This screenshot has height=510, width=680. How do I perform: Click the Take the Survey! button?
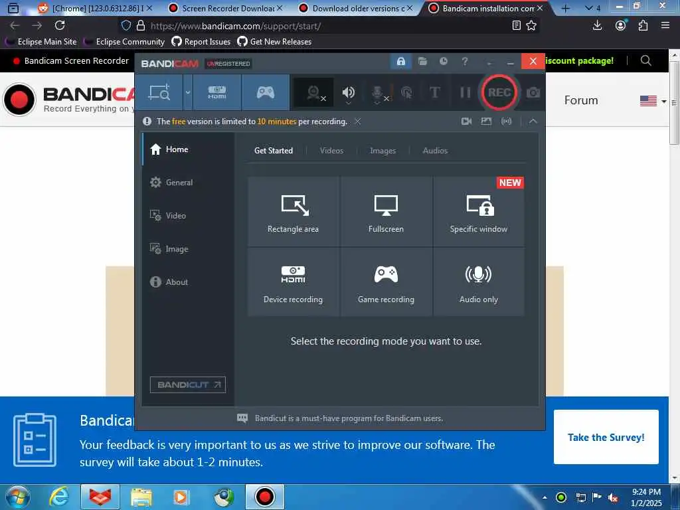(606, 437)
